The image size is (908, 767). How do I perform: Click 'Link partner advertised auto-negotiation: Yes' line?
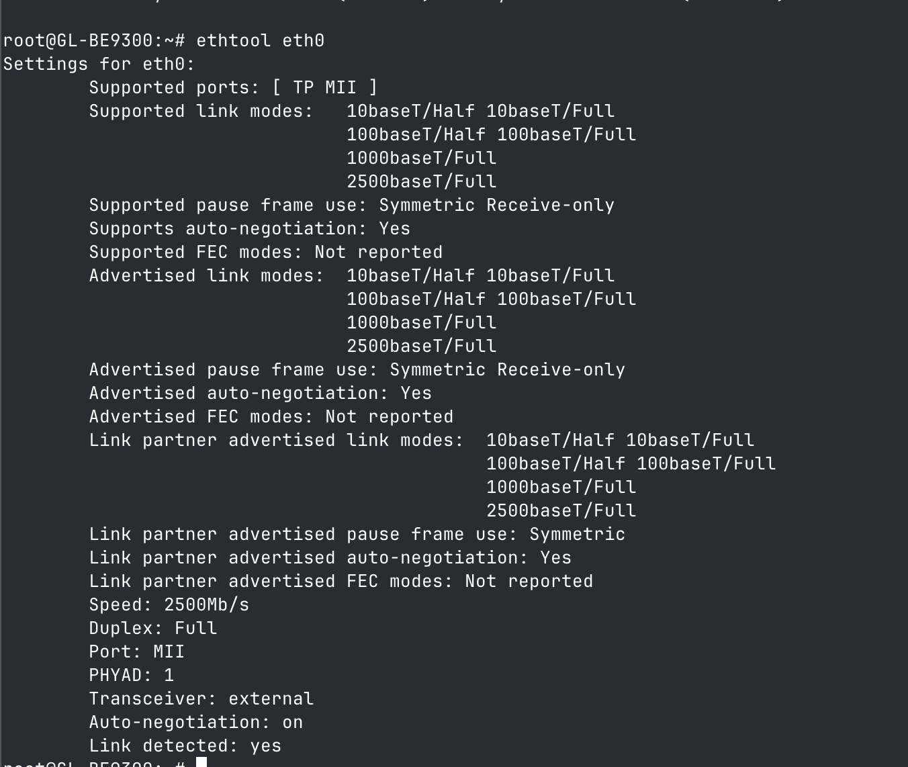[x=330, y=558]
